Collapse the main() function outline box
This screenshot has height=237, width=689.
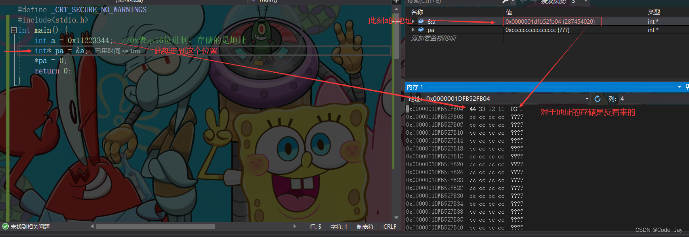click(x=14, y=30)
